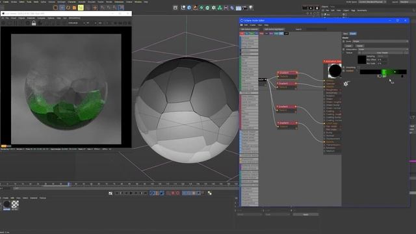
Task: Select the Rotate tool in top toolbar
Action: pyautogui.click(x=68, y=8)
